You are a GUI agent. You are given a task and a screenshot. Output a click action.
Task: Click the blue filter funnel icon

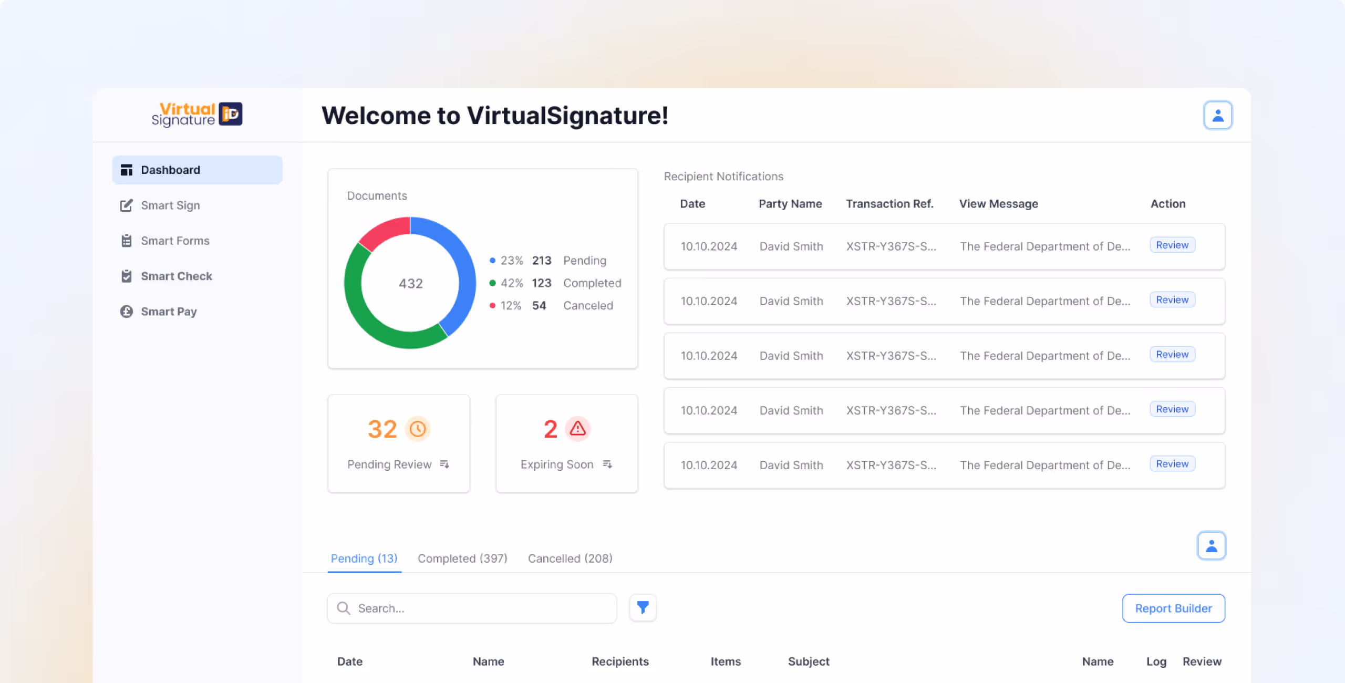pyautogui.click(x=643, y=608)
